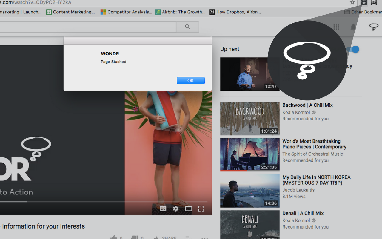
Task: Open the 12:47 speaker talk thumbnail
Action: click(x=250, y=74)
